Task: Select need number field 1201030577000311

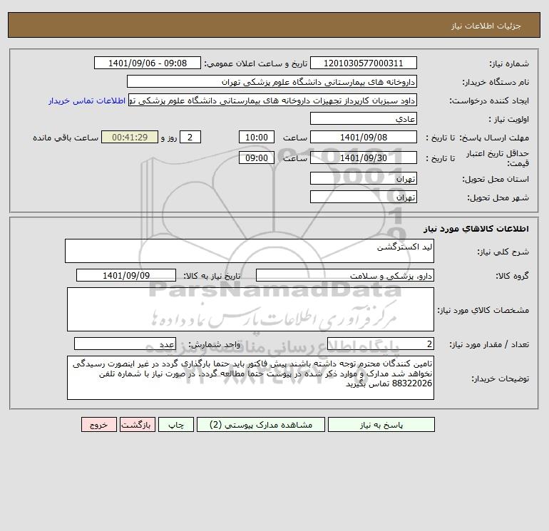Action: (364, 63)
